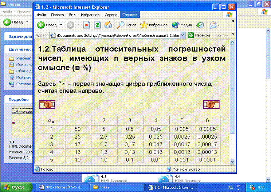This screenshot has height=192, width=271.
Task: Open the Сервис menu
Action: (111, 15)
